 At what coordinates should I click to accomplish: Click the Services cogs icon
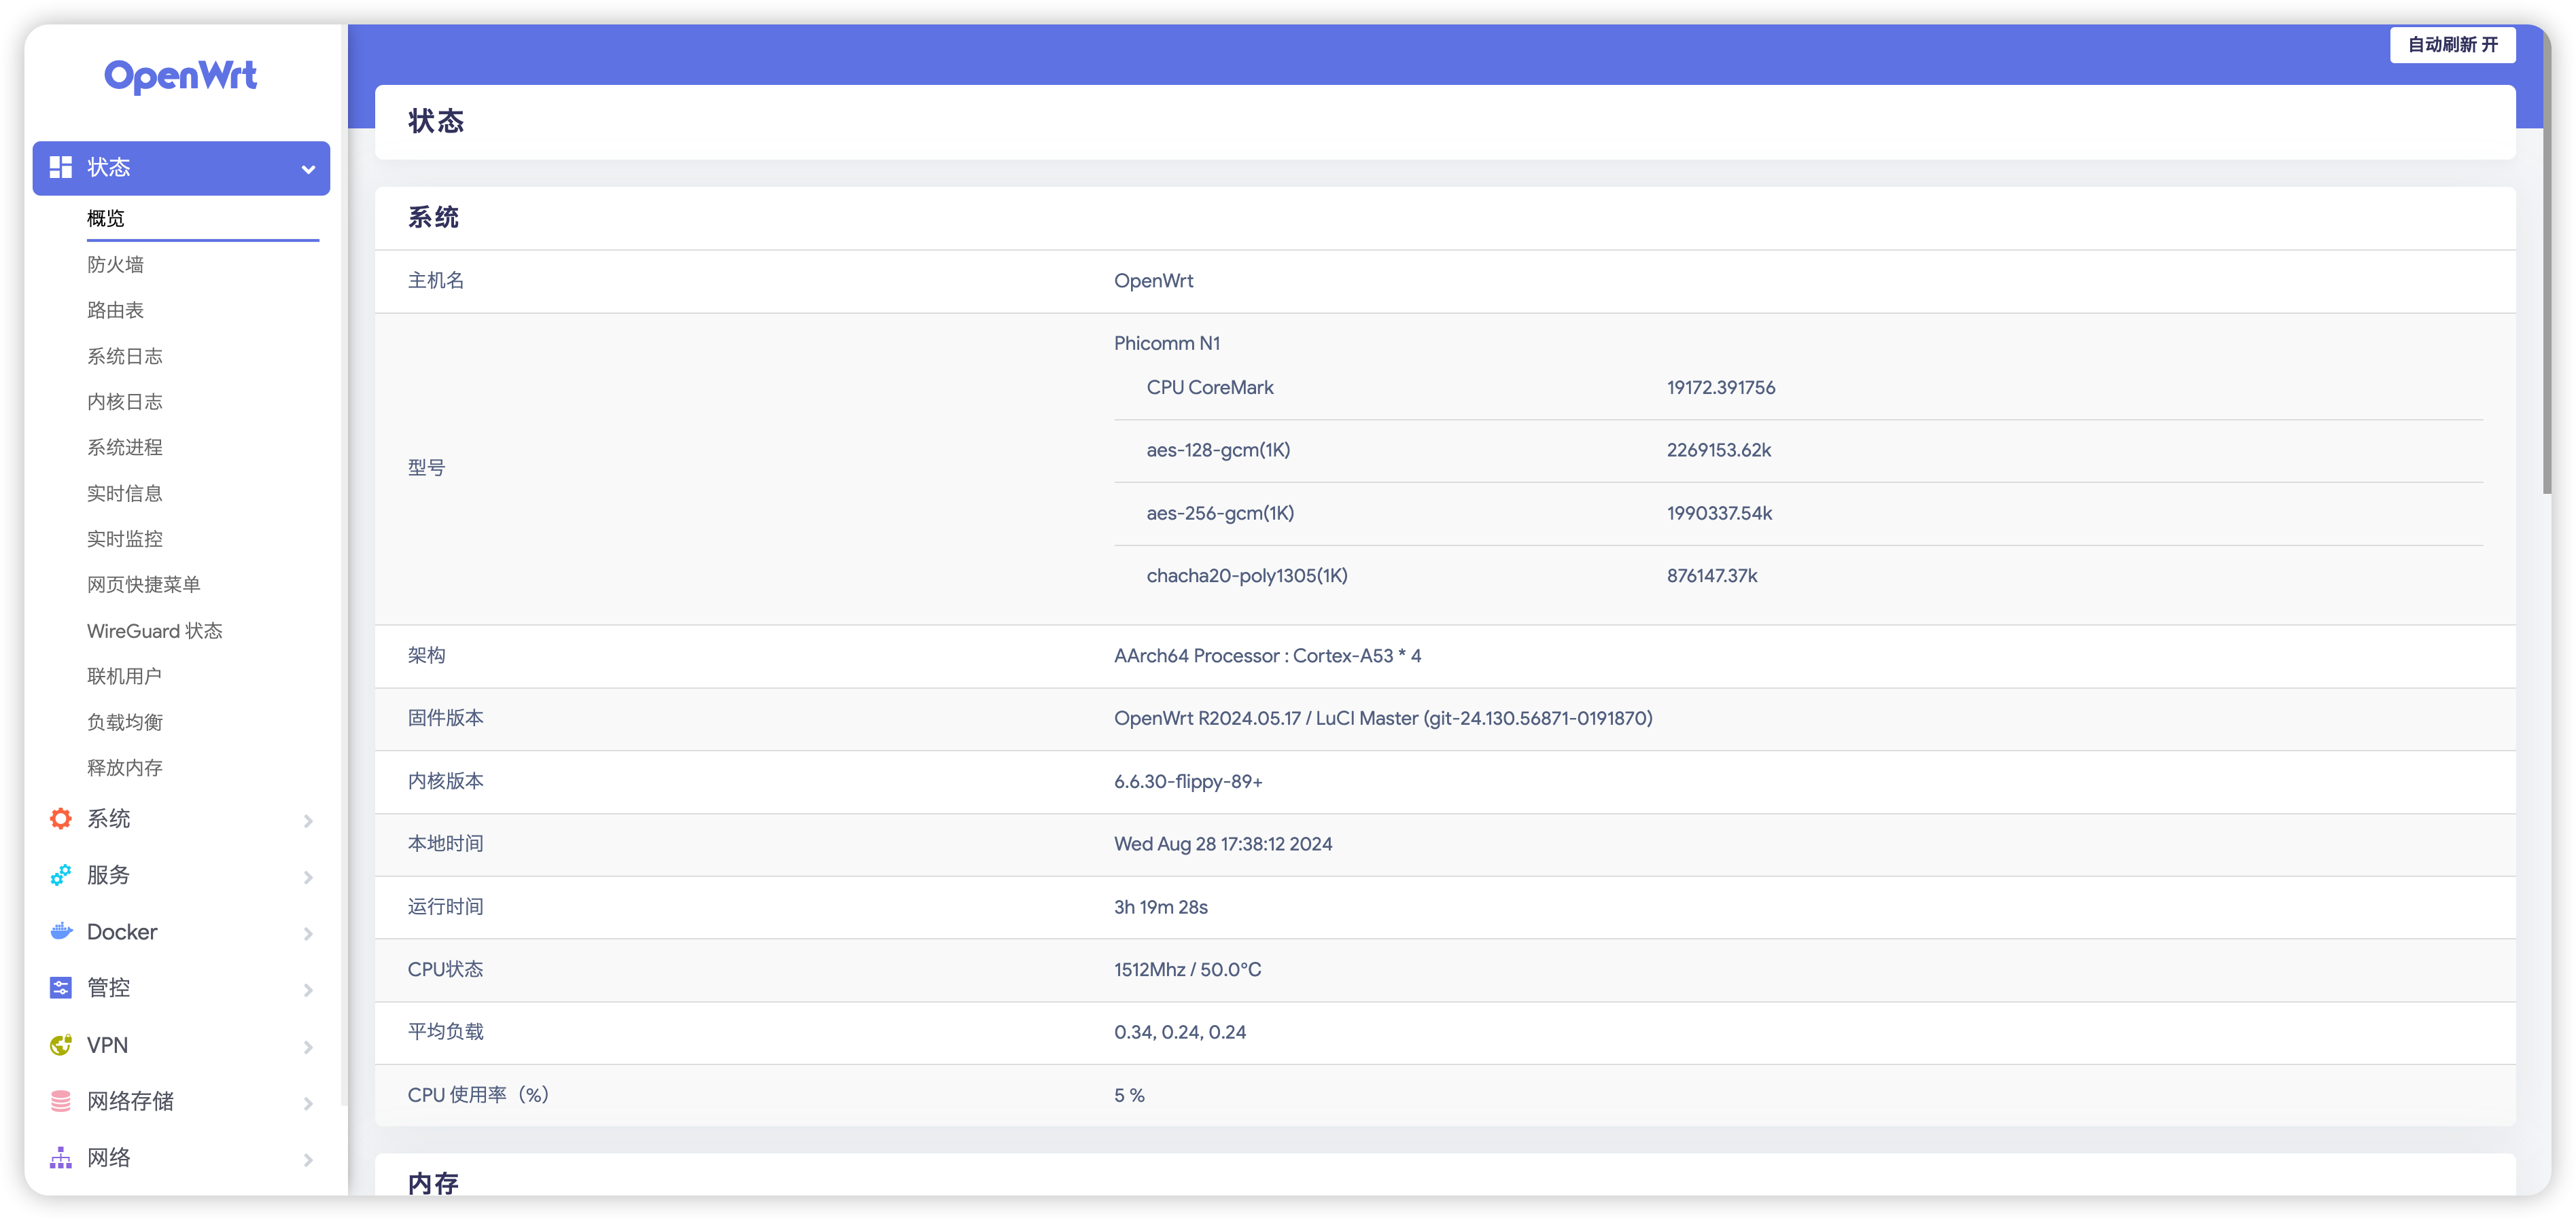(x=61, y=874)
